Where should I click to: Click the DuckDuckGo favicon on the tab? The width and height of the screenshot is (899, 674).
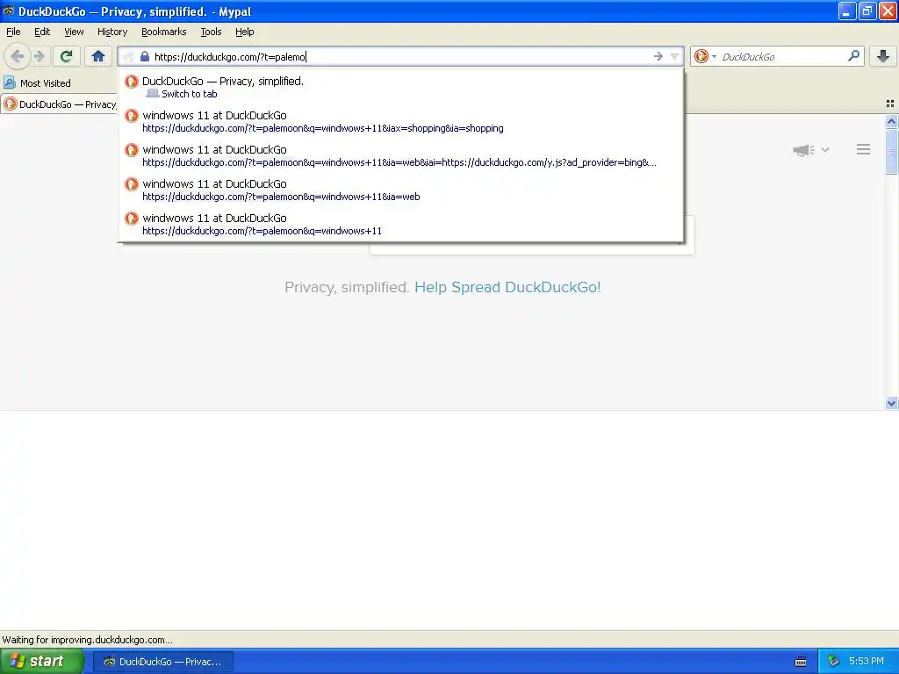click(x=11, y=104)
